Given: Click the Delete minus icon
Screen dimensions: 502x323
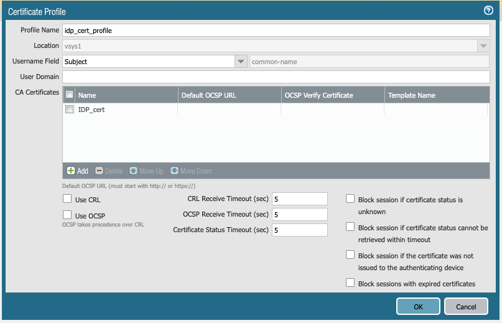Looking at the screenshot, I should point(99,171).
